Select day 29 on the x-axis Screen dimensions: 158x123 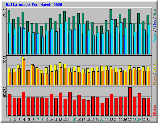(139, 120)
